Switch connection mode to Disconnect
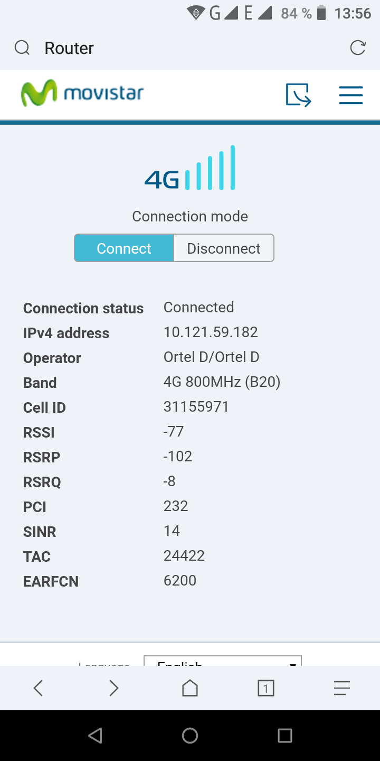380x761 pixels. [x=223, y=248]
